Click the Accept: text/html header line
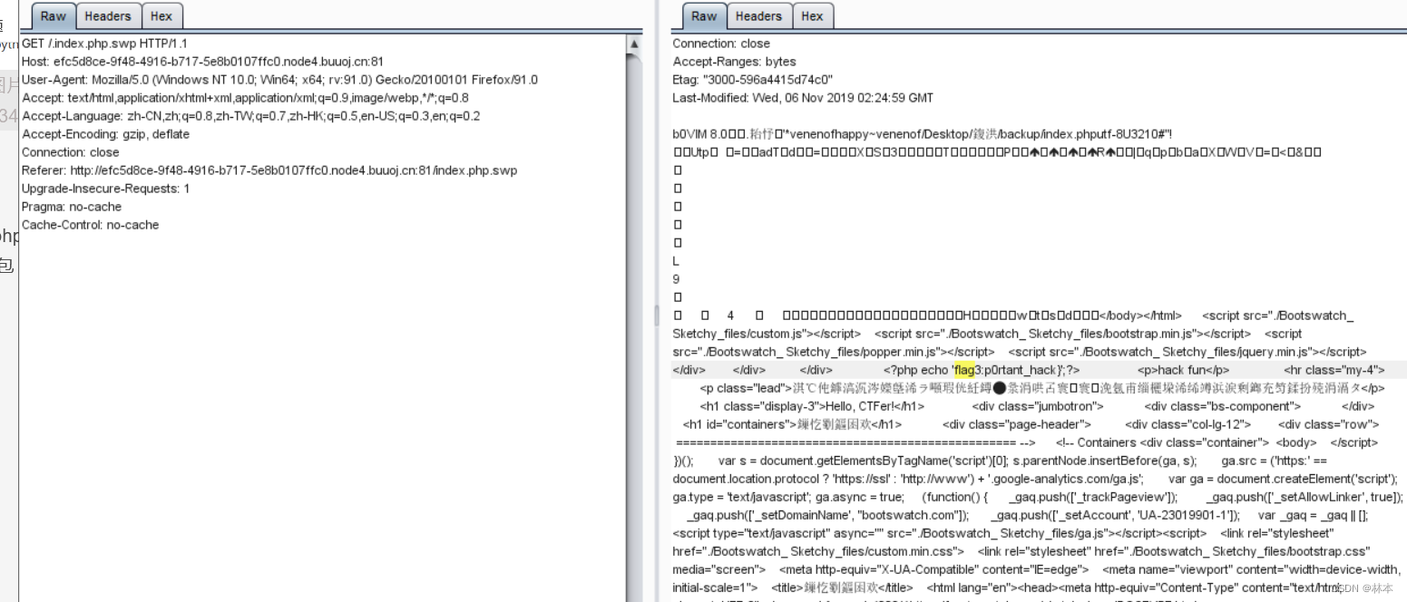The height and width of the screenshot is (602, 1407). click(245, 98)
